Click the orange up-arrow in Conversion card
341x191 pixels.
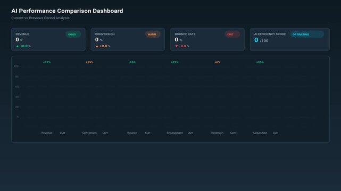(x=97, y=46)
